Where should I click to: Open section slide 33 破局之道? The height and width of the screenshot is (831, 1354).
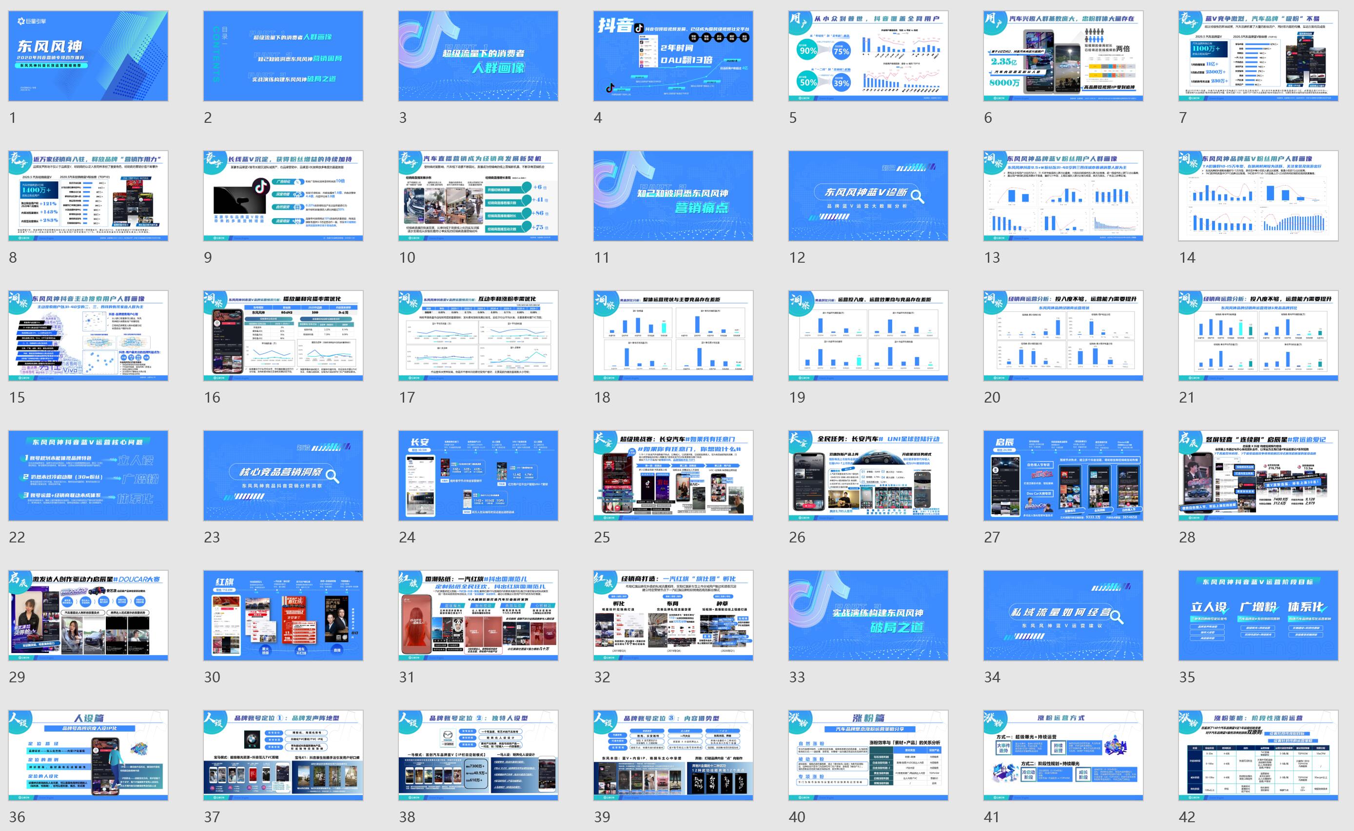(868, 616)
